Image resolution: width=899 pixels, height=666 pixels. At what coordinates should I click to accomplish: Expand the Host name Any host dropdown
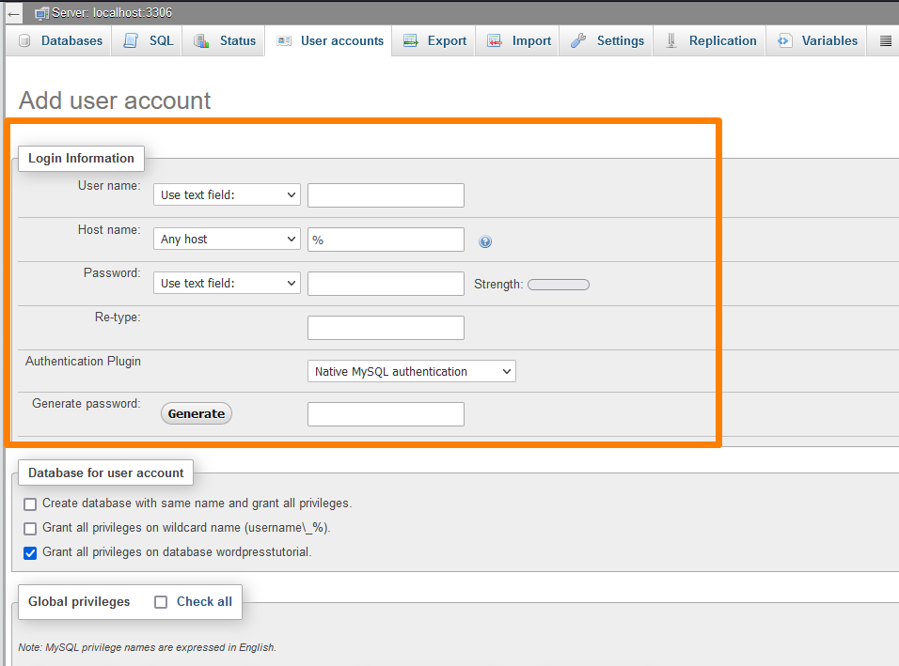(227, 239)
